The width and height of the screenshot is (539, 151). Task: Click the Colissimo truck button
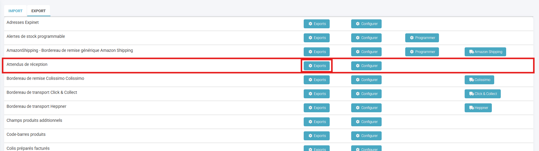[479, 80]
